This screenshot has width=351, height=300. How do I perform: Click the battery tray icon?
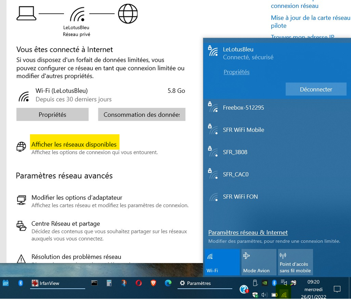point(274,295)
